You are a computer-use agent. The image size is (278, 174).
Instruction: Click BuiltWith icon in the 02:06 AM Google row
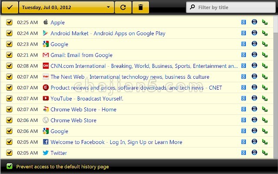(x=265, y=131)
